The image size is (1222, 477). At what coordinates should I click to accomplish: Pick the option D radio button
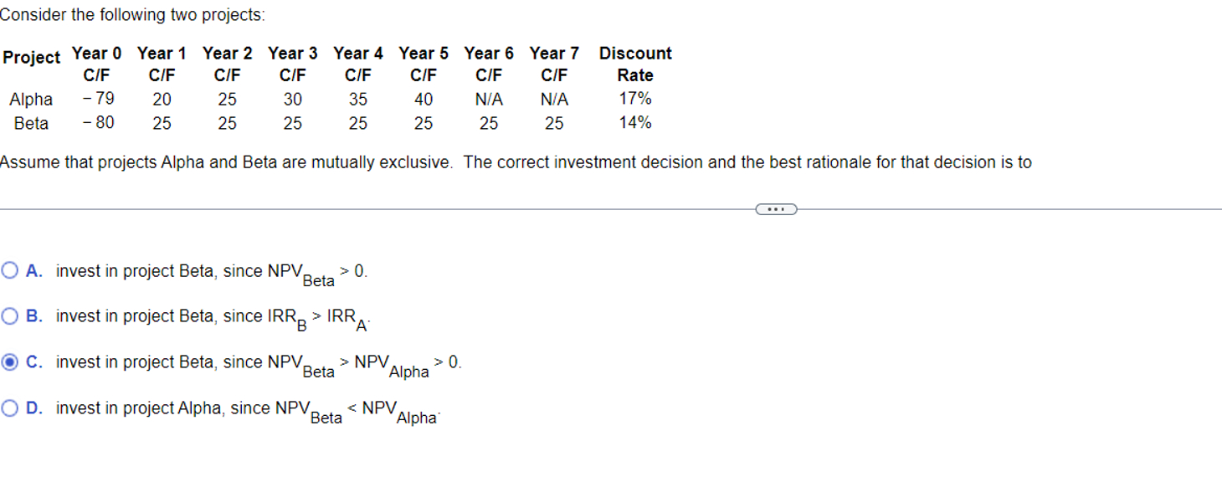(10, 408)
